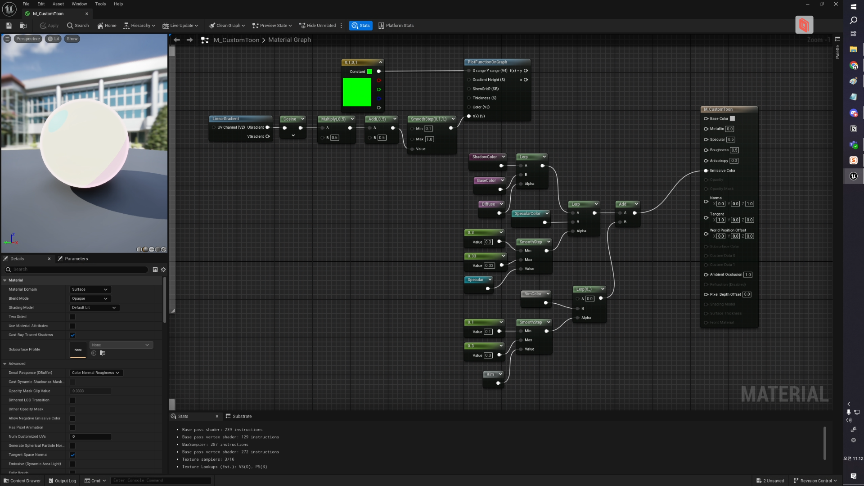Enable the Two Sided checkbox
Viewport: 864px width, 486px height.
tap(72, 317)
